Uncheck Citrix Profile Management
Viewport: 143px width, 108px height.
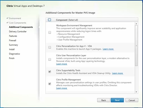[50, 84]
